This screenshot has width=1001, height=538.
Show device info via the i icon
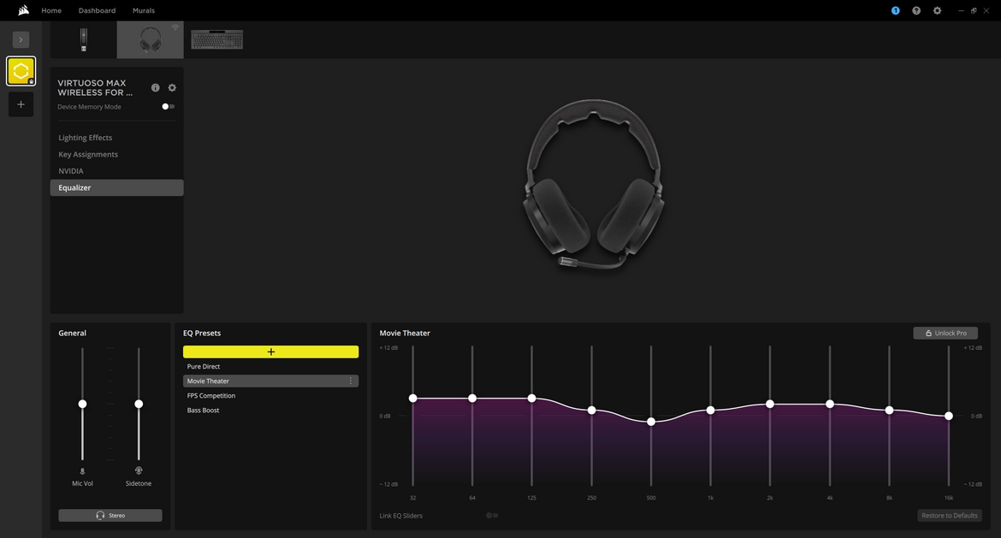(155, 87)
